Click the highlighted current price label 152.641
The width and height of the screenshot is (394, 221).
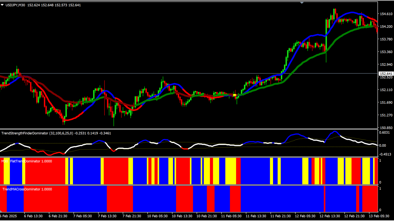[x=386, y=74]
